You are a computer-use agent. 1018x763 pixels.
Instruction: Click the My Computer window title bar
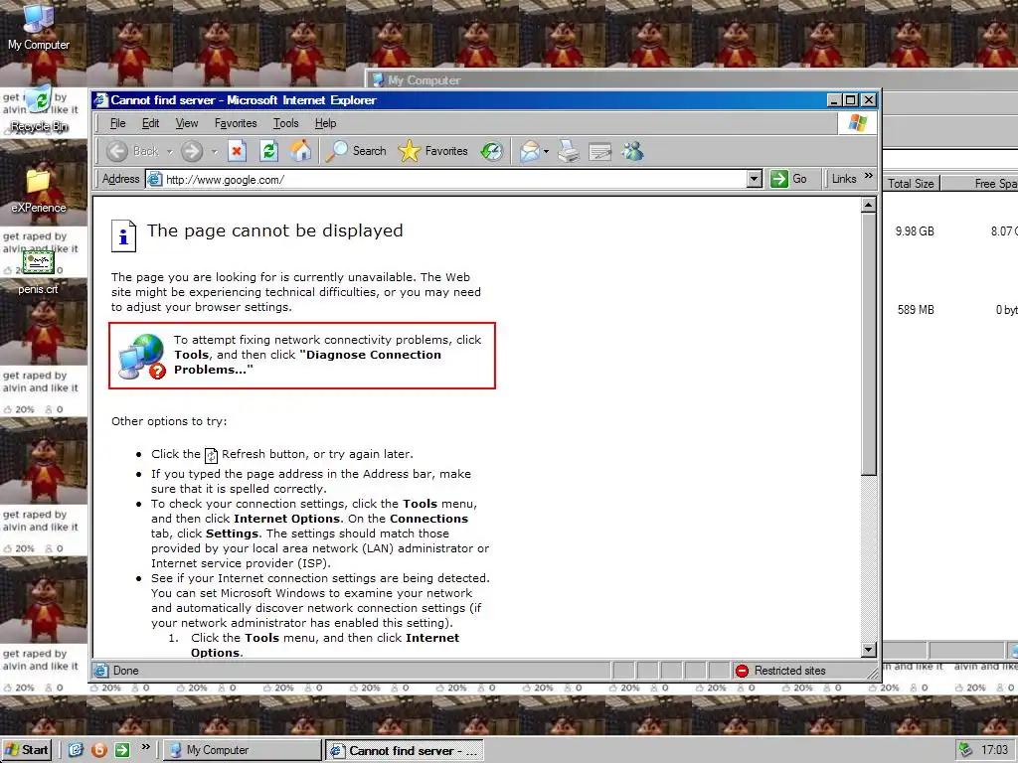tap(692, 79)
